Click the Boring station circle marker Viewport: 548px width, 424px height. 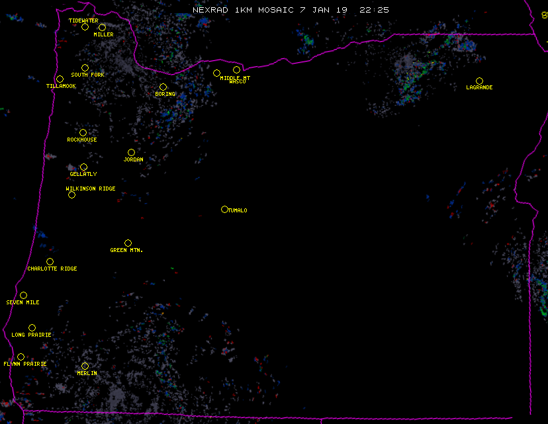click(x=163, y=87)
